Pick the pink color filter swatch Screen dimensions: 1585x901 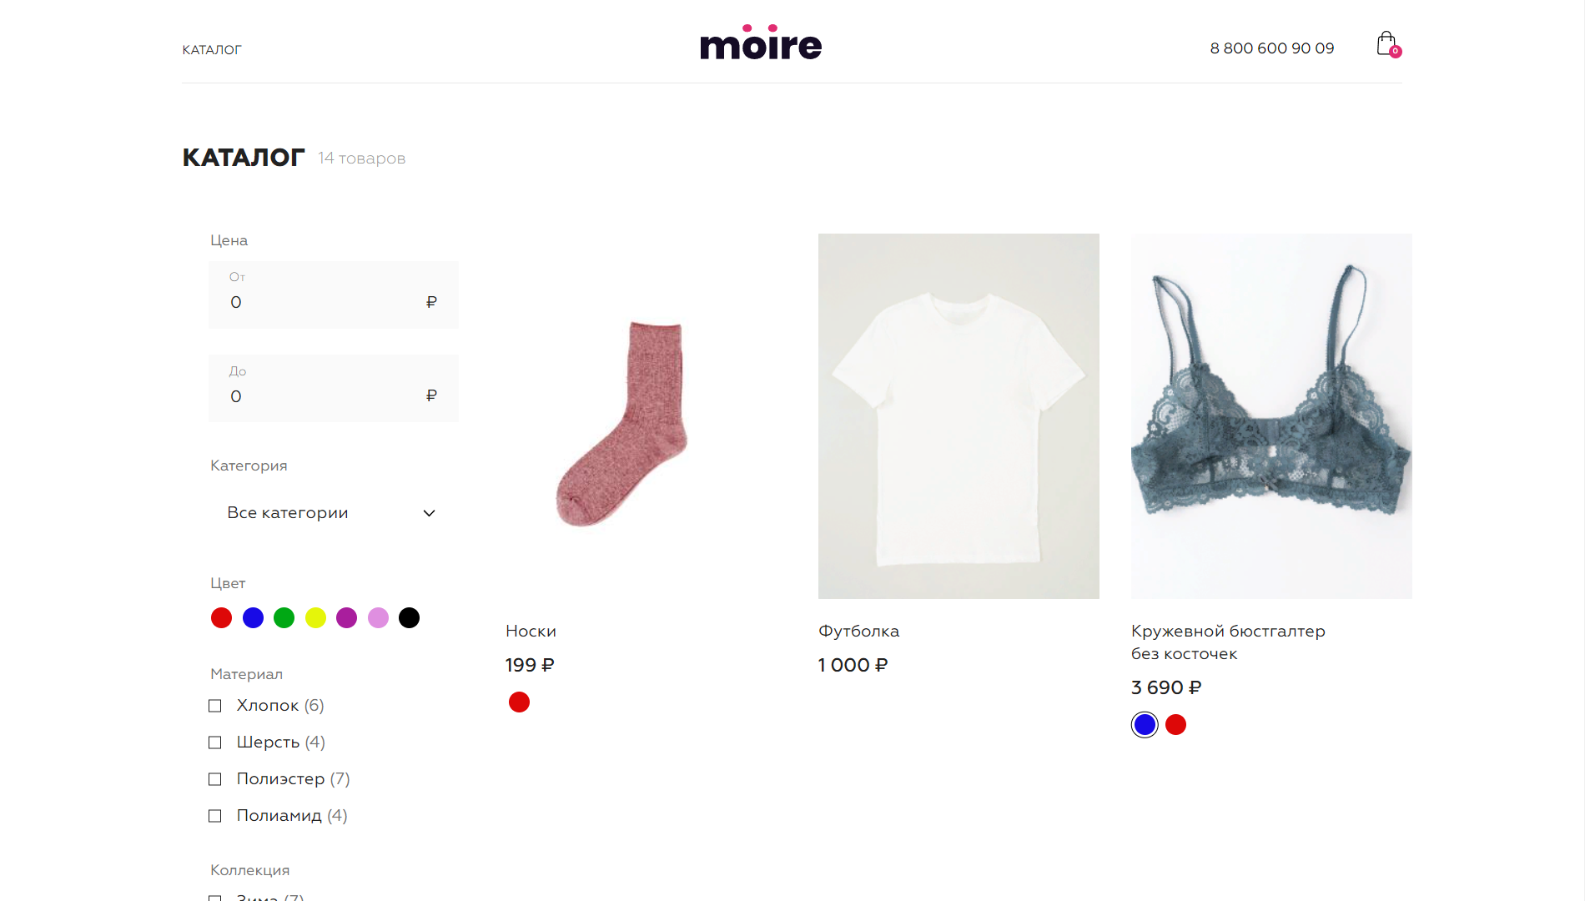point(378,617)
